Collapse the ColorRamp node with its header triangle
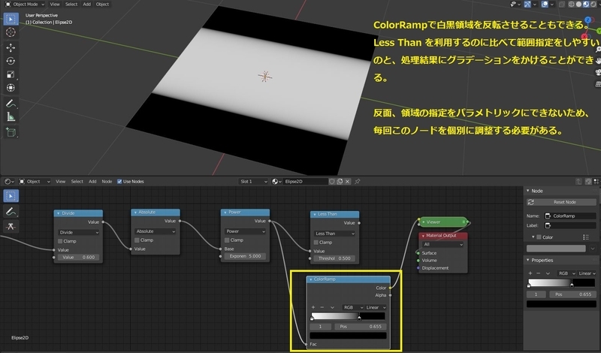601x353 pixels. click(x=310, y=279)
